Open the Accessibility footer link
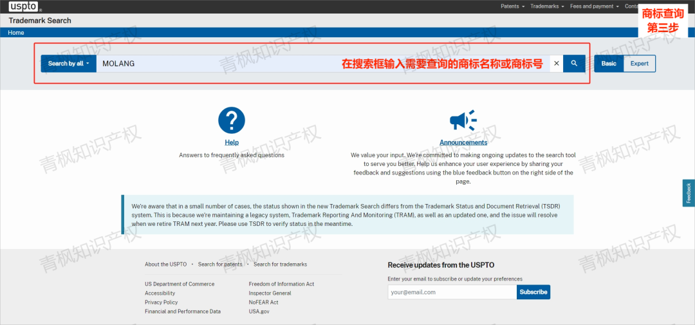The width and height of the screenshot is (695, 325). click(160, 293)
